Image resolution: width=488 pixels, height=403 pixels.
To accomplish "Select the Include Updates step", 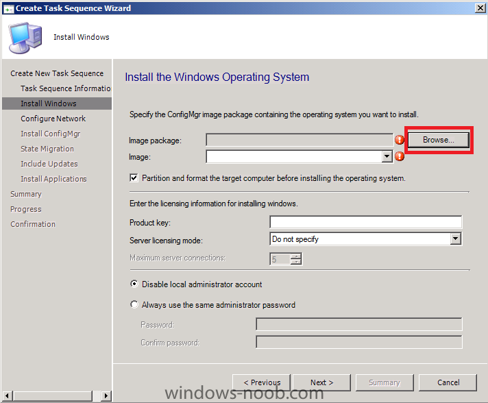I will click(49, 164).
